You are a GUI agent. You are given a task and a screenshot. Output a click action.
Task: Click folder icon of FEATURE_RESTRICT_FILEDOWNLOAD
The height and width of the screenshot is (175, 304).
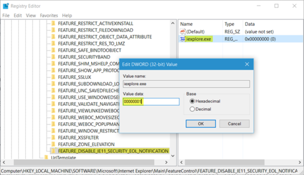pos(53,30)
